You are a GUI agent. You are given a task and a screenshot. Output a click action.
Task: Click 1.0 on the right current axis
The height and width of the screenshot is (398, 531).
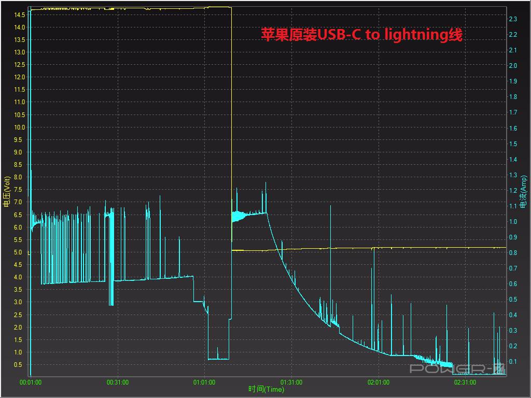(513, 222)
